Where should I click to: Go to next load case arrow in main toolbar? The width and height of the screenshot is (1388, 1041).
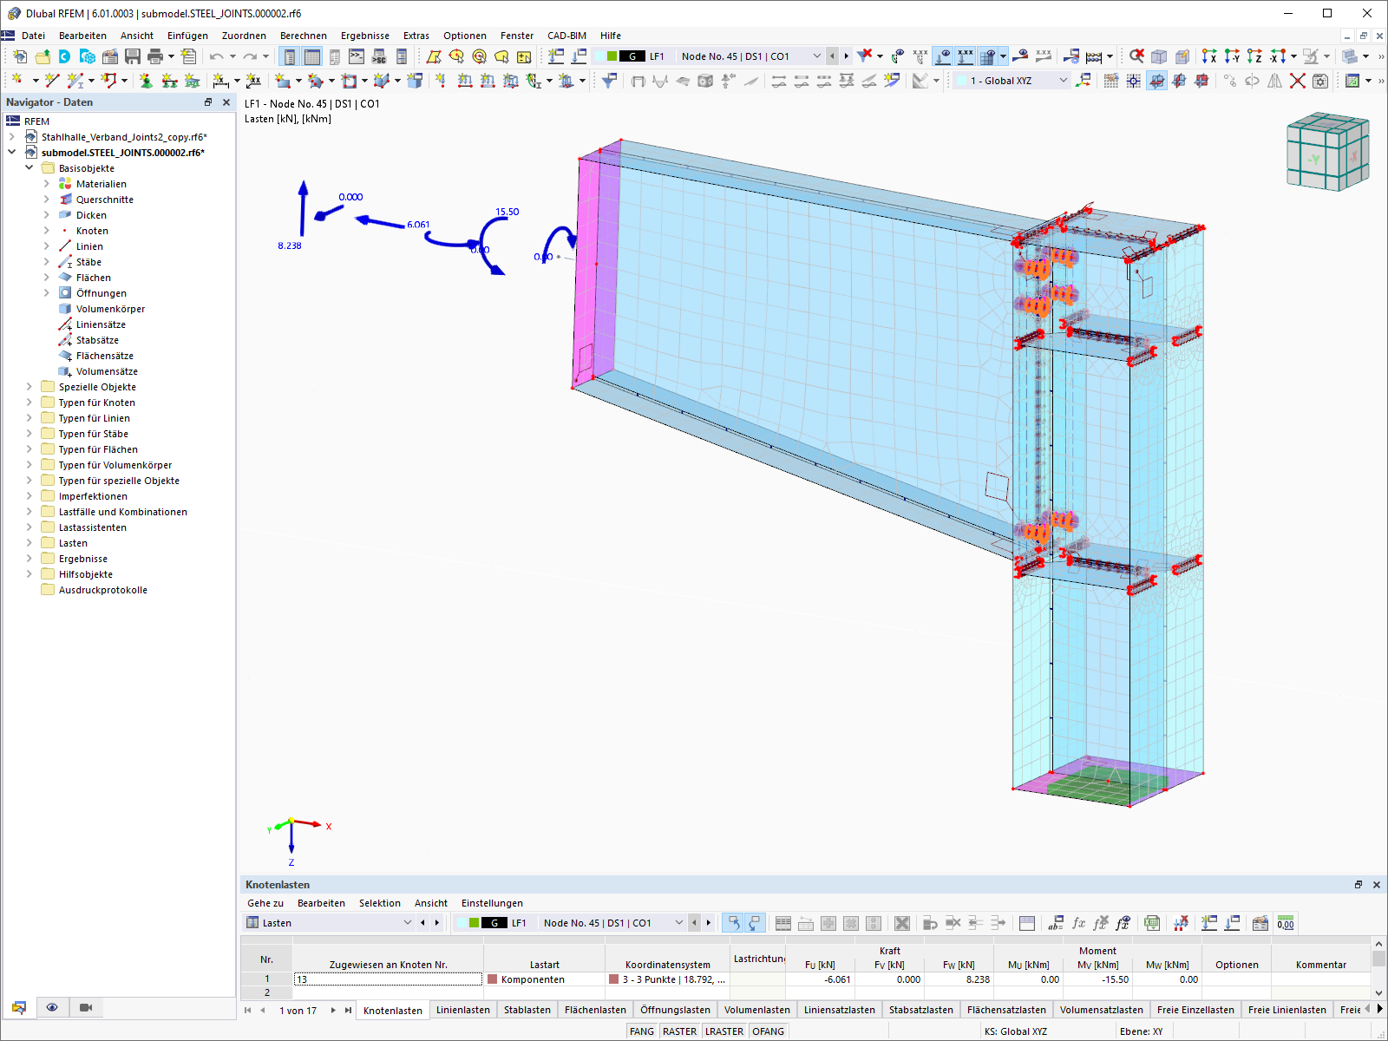pos(847,56)
